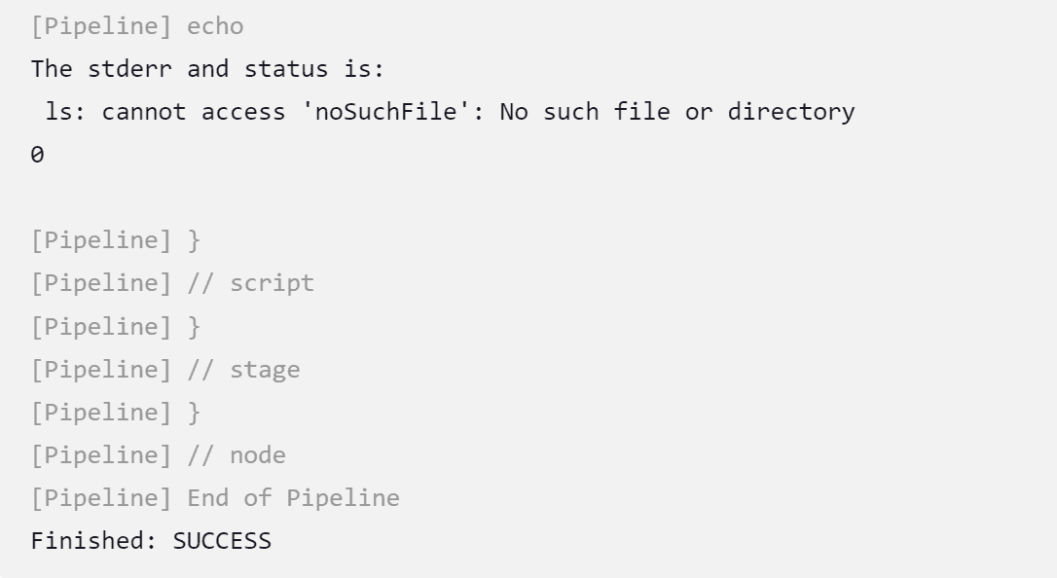Screen dimensions: 1057x578
Task: Click the word 'SUCCESS' in output
Action: coord(223,541)
